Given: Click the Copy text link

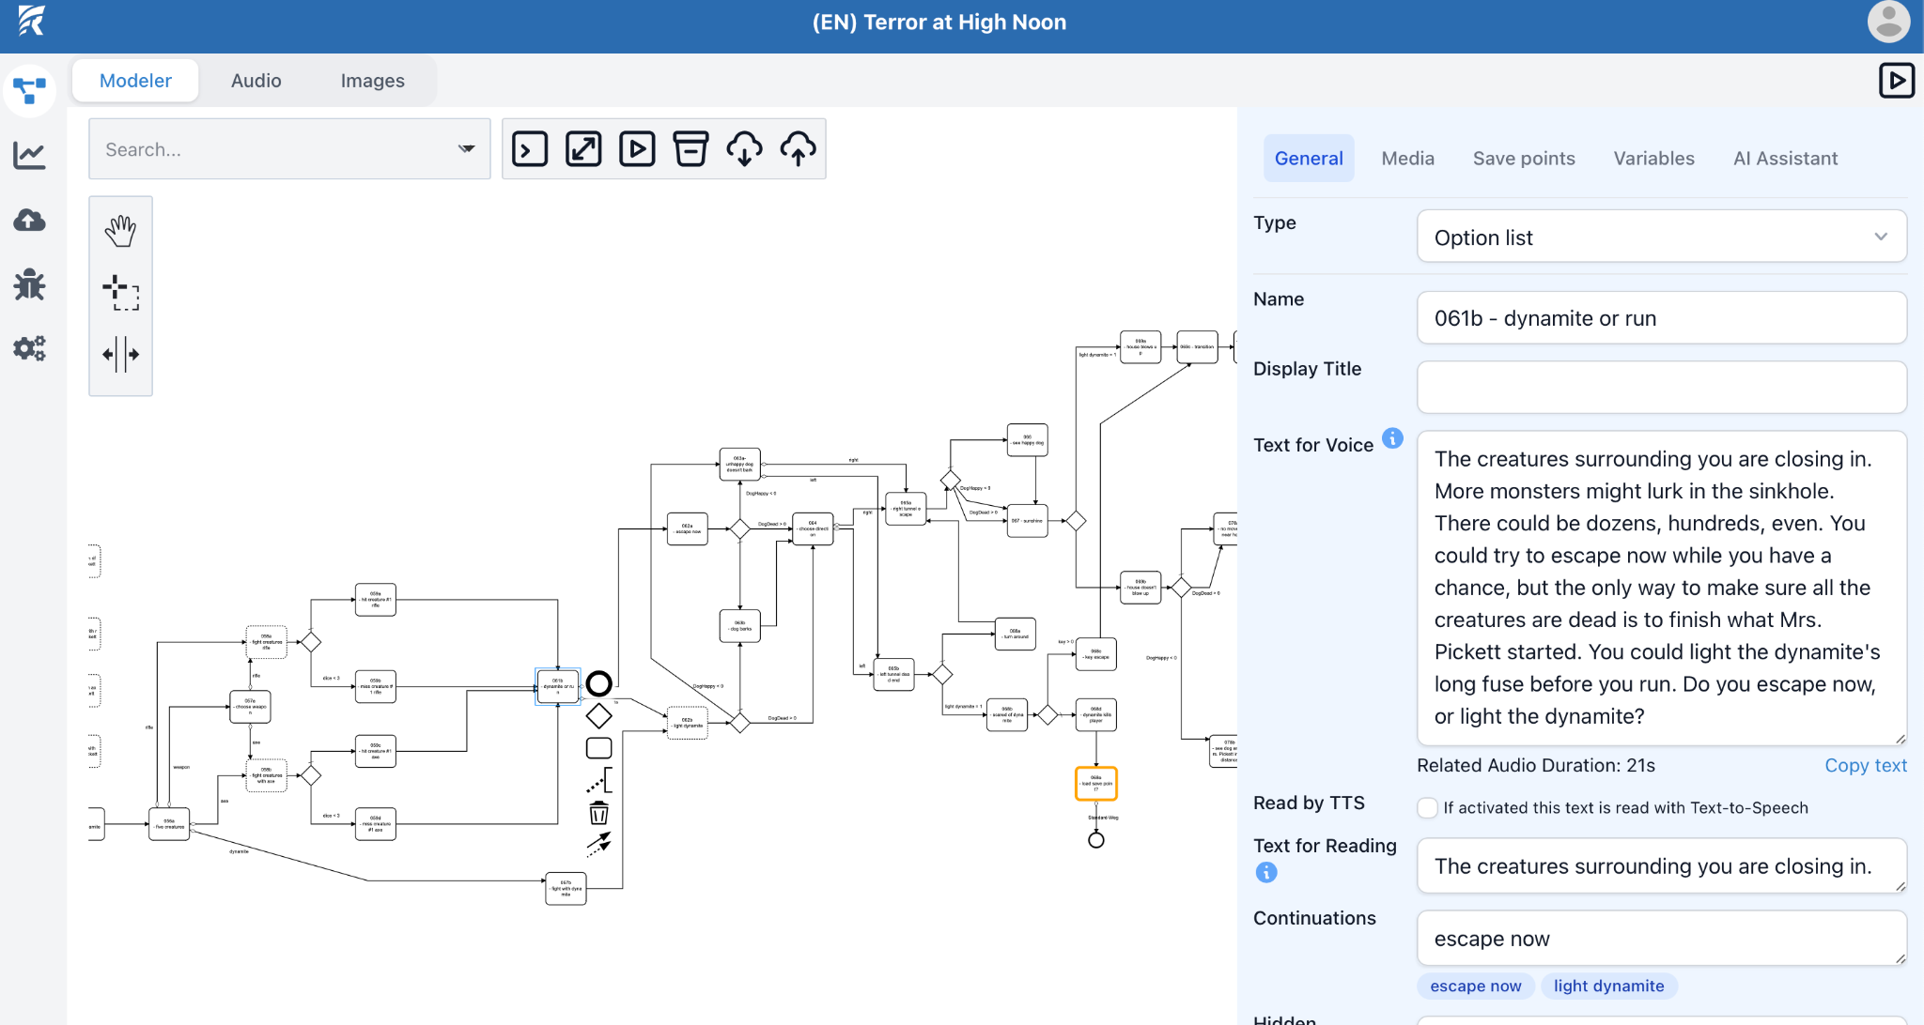Looking at the screenshot, I should click(1866, 765).
